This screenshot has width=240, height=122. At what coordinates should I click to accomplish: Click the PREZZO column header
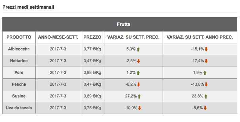pyautogui.click(x=92, y=37)
